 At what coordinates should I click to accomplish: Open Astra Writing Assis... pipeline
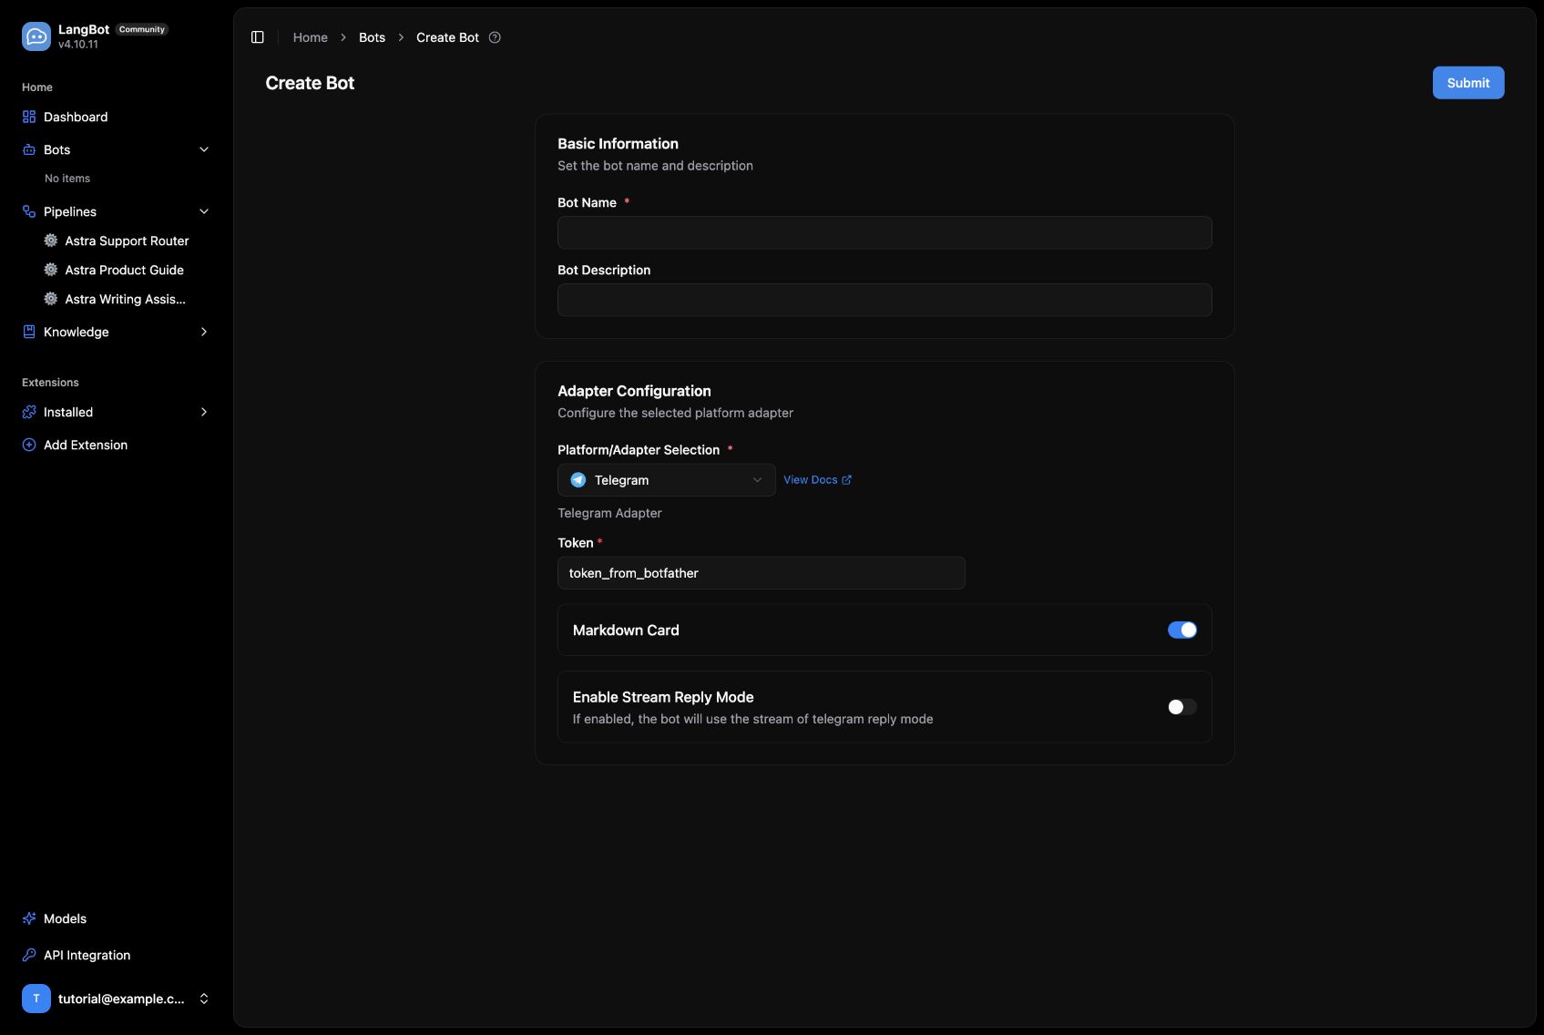tap(127, 299)
